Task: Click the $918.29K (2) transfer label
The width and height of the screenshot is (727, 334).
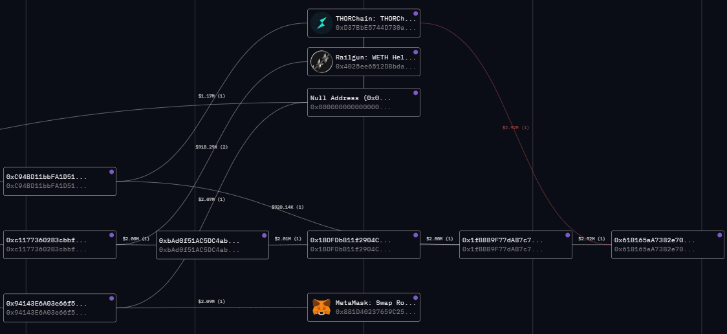Action: point(212,147)
